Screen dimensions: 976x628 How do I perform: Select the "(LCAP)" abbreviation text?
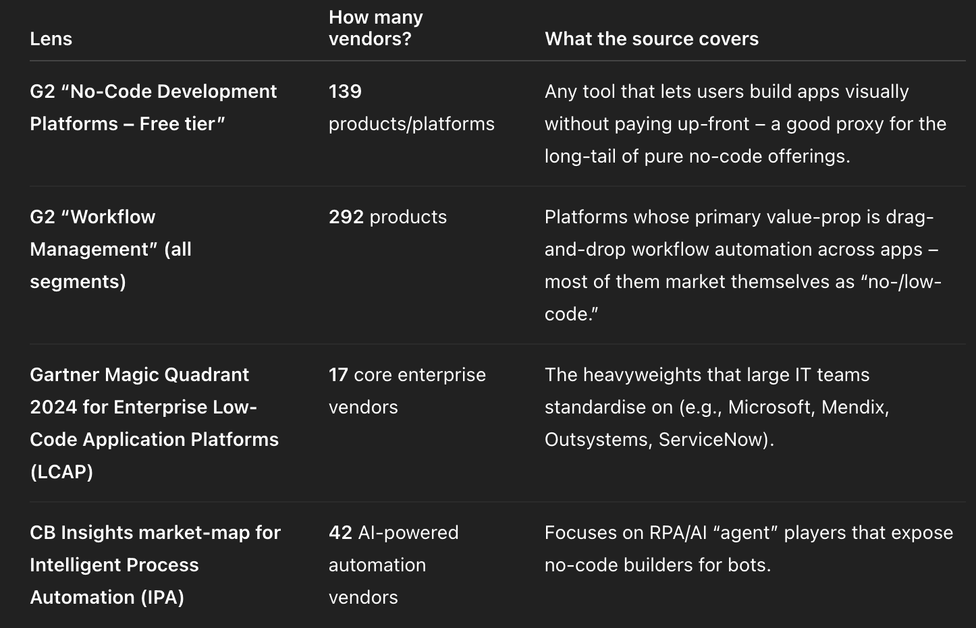pyautogui.click(x=61, y=472)
